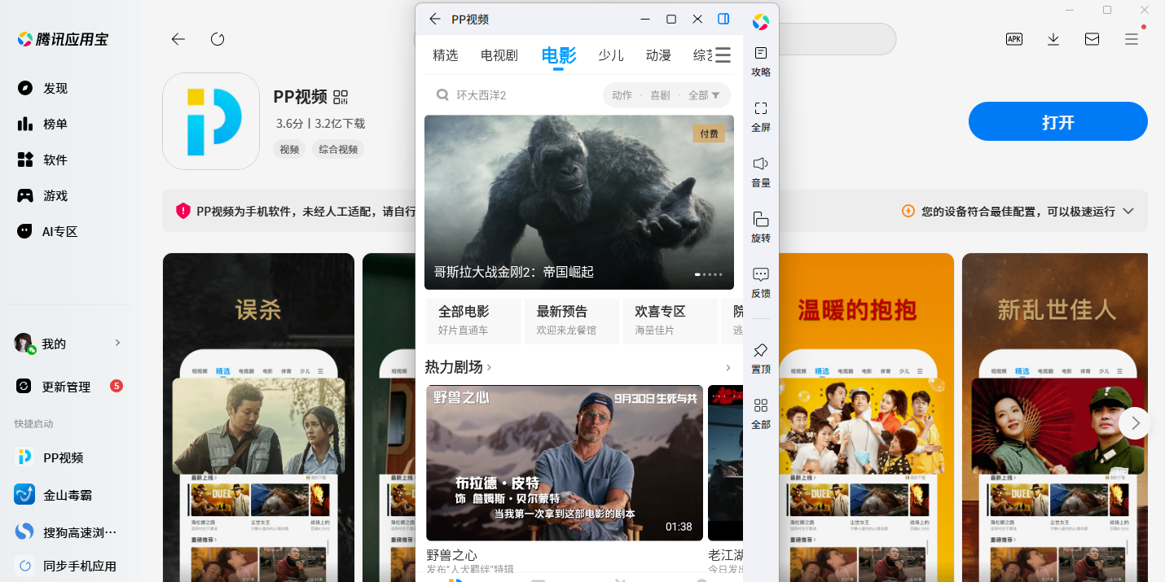The height and width of the screenshot is (582, 1165).
Task: Open the messages envelope icon
Action: coord(1092,38)
